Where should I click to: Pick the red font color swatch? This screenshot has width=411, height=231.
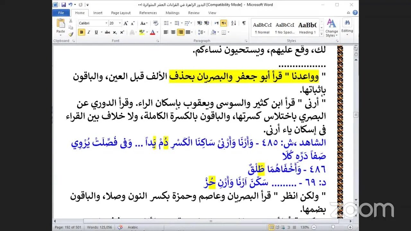click(x=152, y=32)
